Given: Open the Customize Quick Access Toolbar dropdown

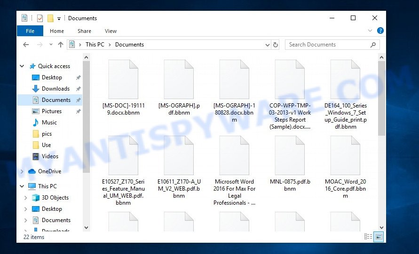Looking at the screenshot, I should [59, 18].
